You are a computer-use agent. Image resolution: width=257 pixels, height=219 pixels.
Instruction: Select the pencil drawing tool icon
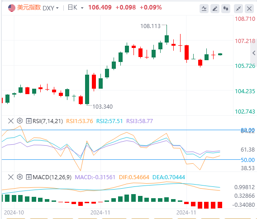click(215, 8)
